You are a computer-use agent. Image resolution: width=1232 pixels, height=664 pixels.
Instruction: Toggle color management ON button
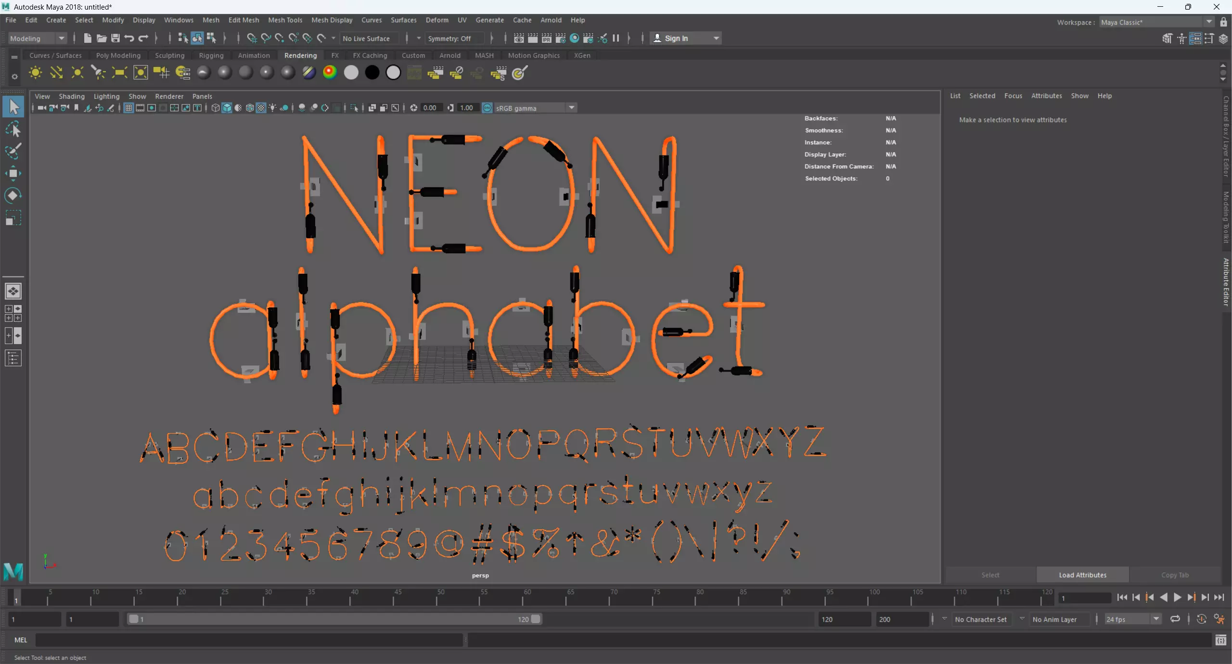[x=487, y=108]
